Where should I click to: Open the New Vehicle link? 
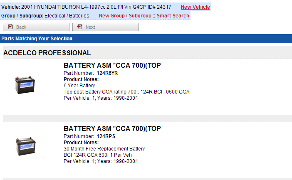195,7
